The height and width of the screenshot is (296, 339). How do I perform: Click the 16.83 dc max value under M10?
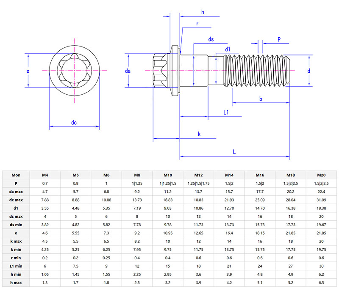(168, 200)
